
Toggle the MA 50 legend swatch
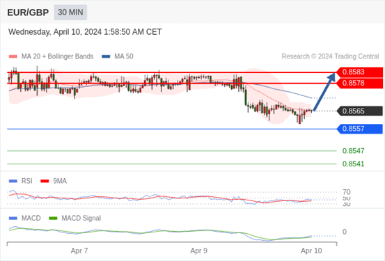106,56
